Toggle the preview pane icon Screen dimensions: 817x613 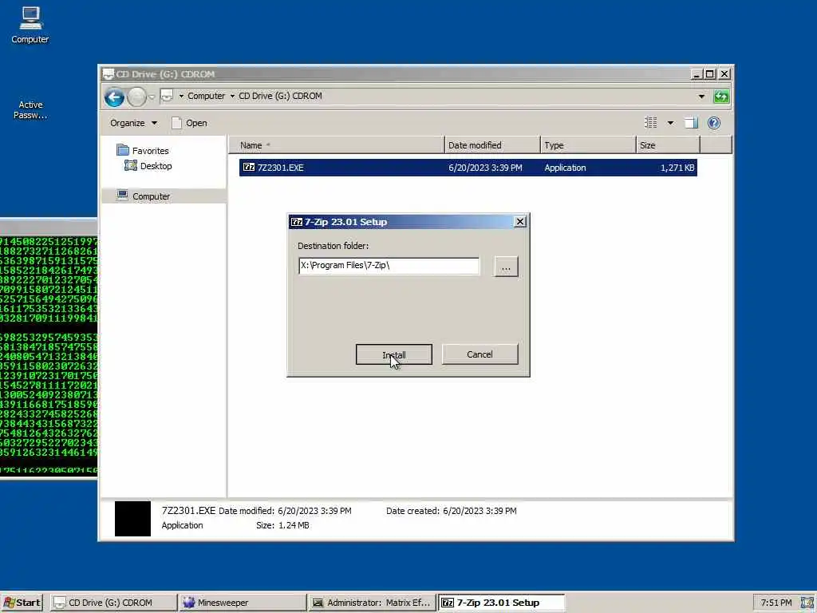[692, 123]
